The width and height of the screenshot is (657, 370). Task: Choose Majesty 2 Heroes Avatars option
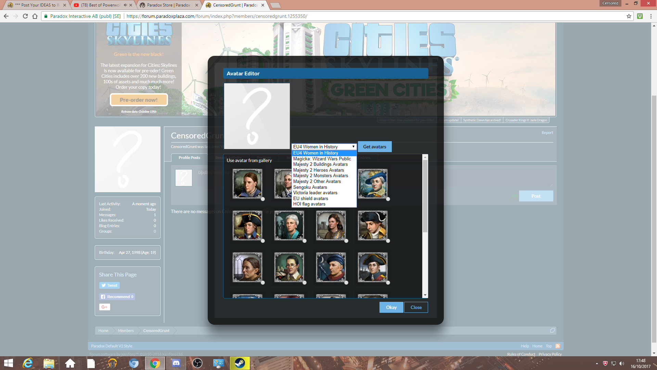click(x=324, y=170)
